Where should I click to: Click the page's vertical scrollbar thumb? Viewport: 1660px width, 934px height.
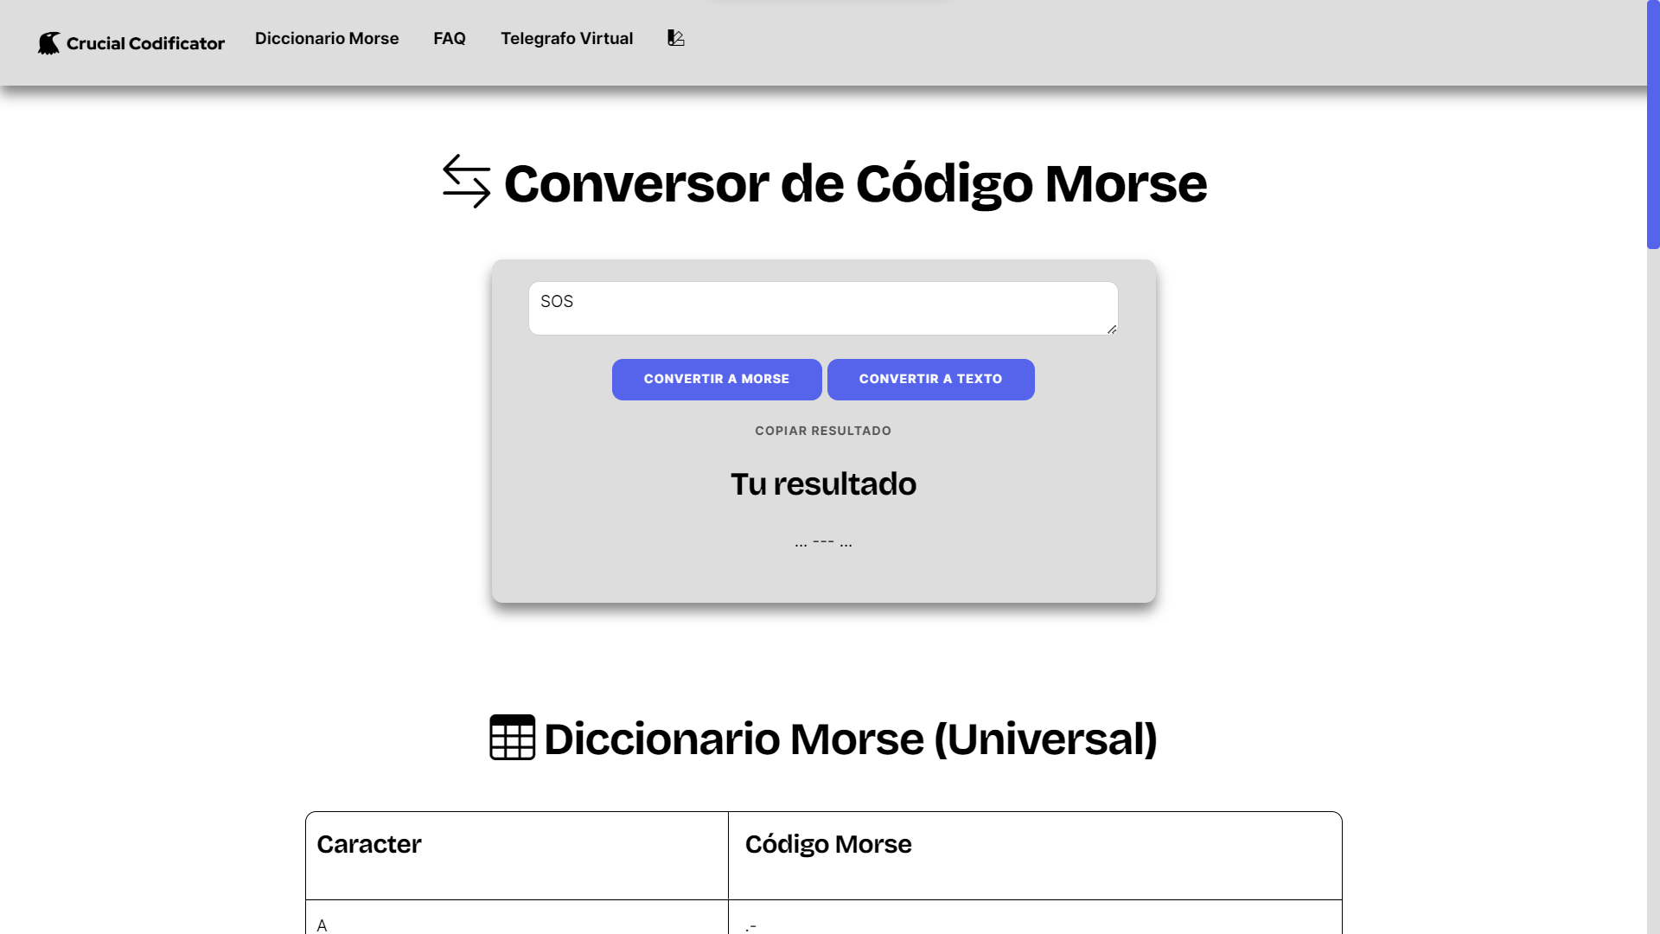(1653, 125)
